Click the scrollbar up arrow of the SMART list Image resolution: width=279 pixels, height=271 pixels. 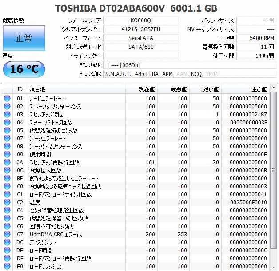point(273,88)
